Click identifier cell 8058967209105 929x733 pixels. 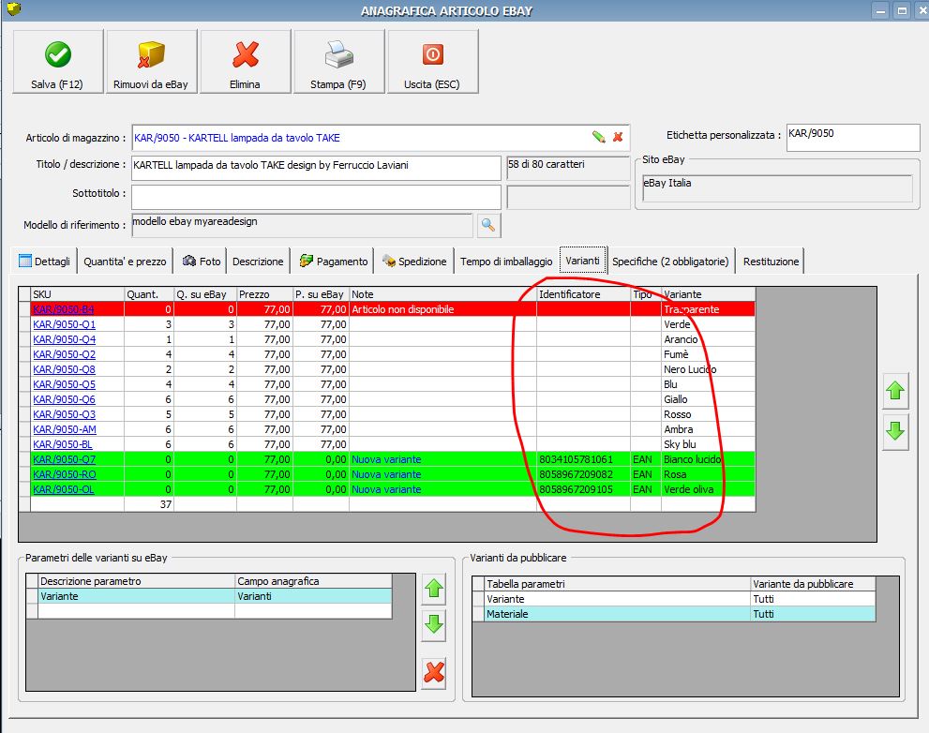coord(584,489)
